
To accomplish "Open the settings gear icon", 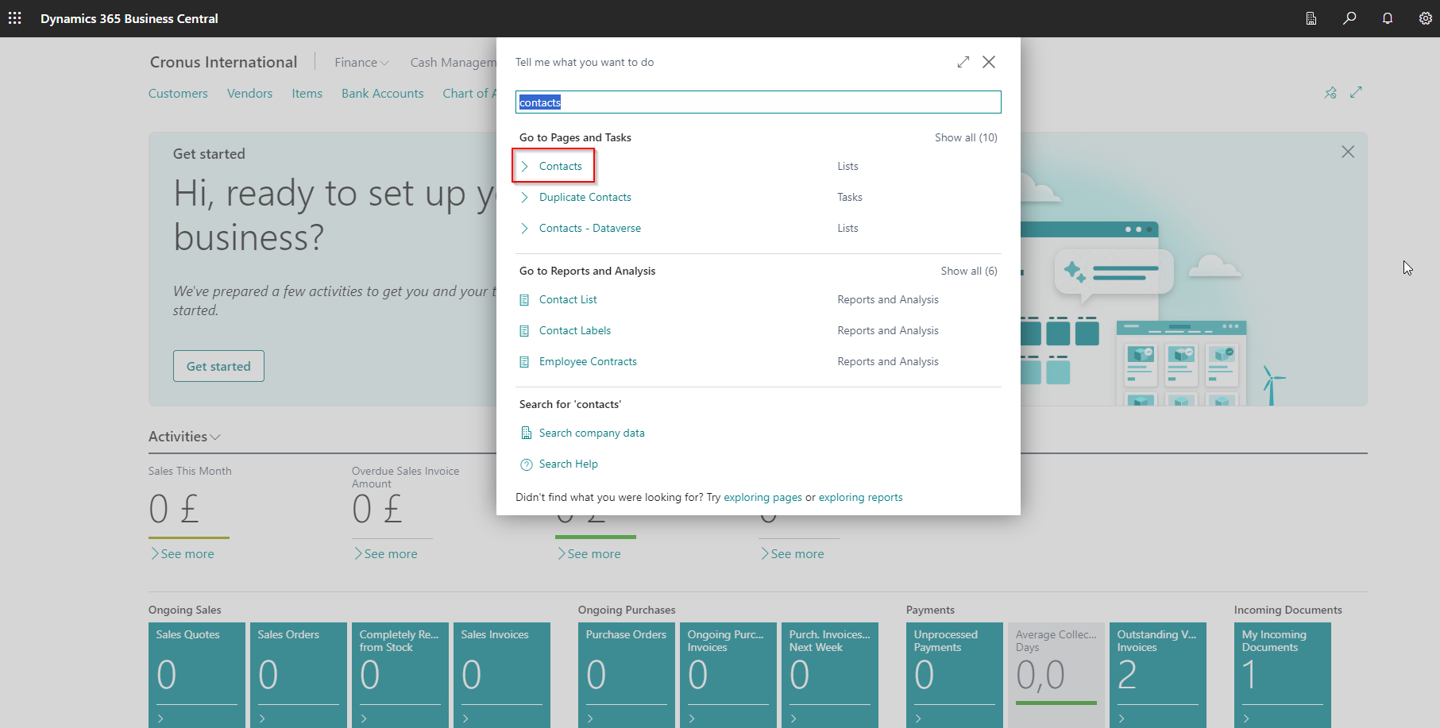I will (x=1426, y=18).
